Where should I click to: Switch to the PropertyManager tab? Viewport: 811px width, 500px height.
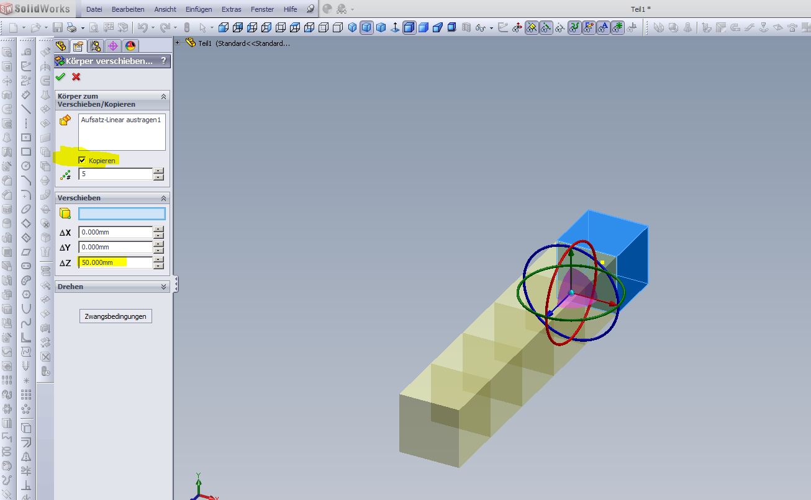pos(78,46)
